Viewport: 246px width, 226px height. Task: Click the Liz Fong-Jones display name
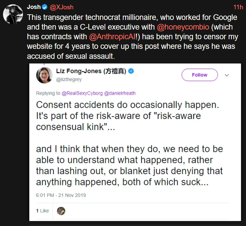pos(90,71)
